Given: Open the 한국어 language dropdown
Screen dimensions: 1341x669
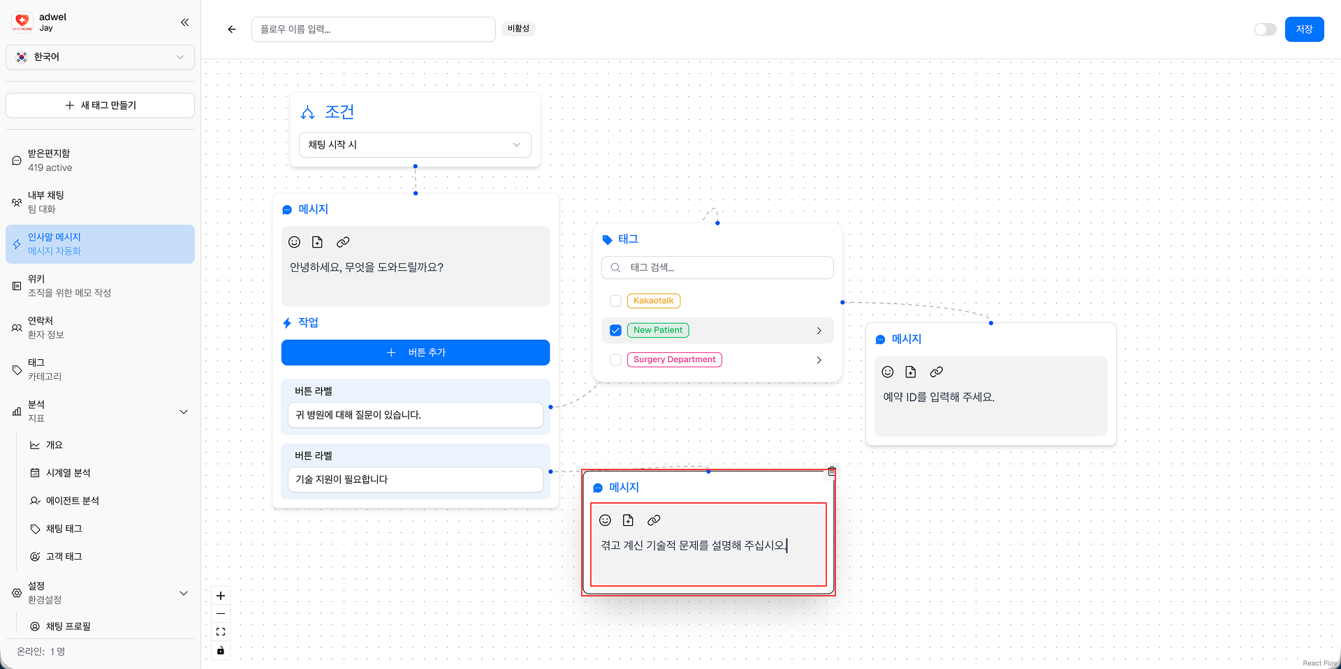Looking at the screenshot, I should pyautogui.click(x=100, y=57).
